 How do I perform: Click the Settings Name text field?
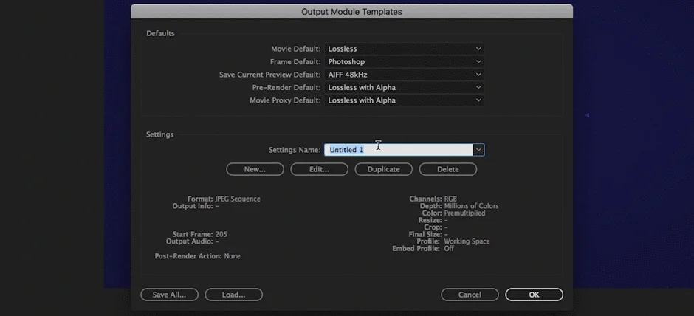[399, 150]
